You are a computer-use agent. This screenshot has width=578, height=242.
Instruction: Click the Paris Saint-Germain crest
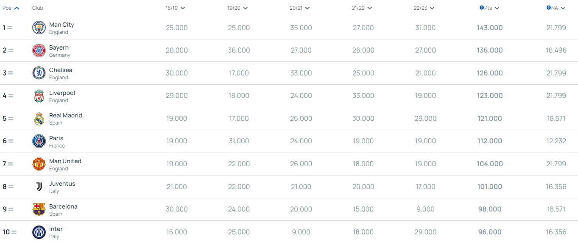coord(39,141)
